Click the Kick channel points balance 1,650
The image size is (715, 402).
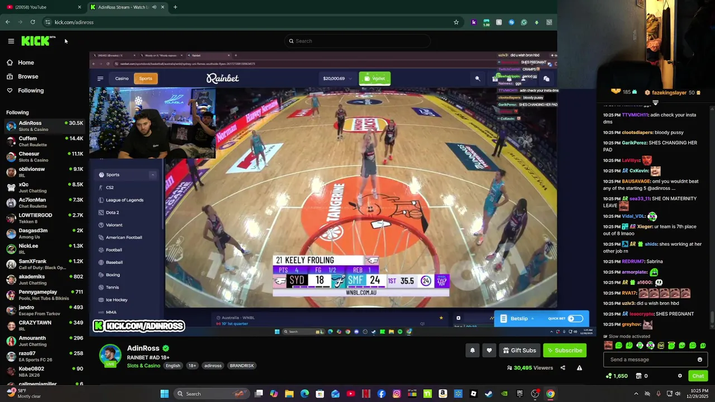click(x=617, y=376)
